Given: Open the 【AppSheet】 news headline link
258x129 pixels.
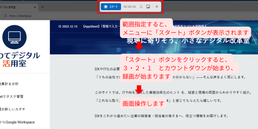Looking at the screenshot, I should tap(102, 26).
